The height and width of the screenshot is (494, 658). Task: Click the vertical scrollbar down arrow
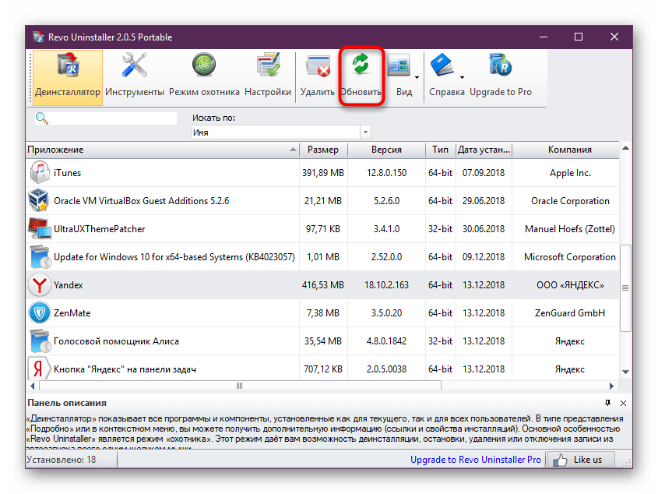625,372
